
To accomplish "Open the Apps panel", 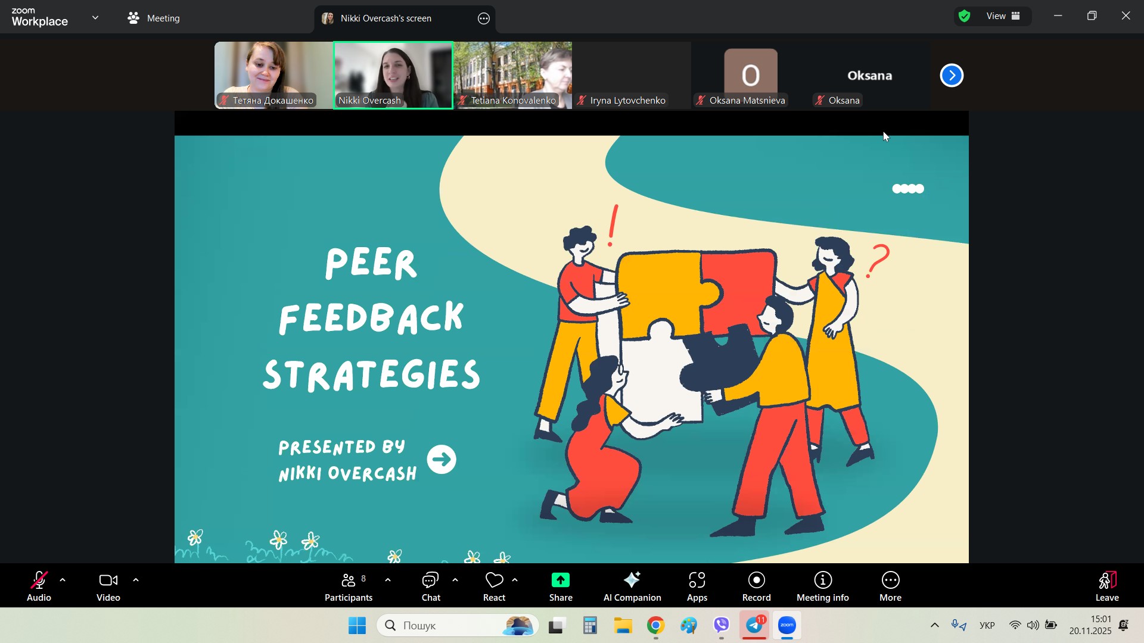I will pos(697,587).
